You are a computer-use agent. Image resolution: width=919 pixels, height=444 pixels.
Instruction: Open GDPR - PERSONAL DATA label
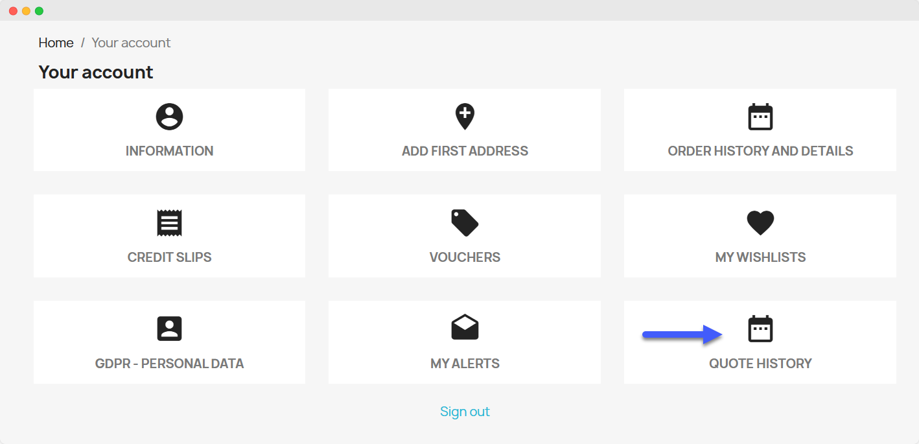(x=169, y=364)
